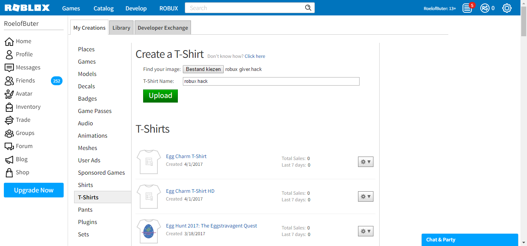Click the green Upload button
The image size is (527, 246).
[160, 96]
